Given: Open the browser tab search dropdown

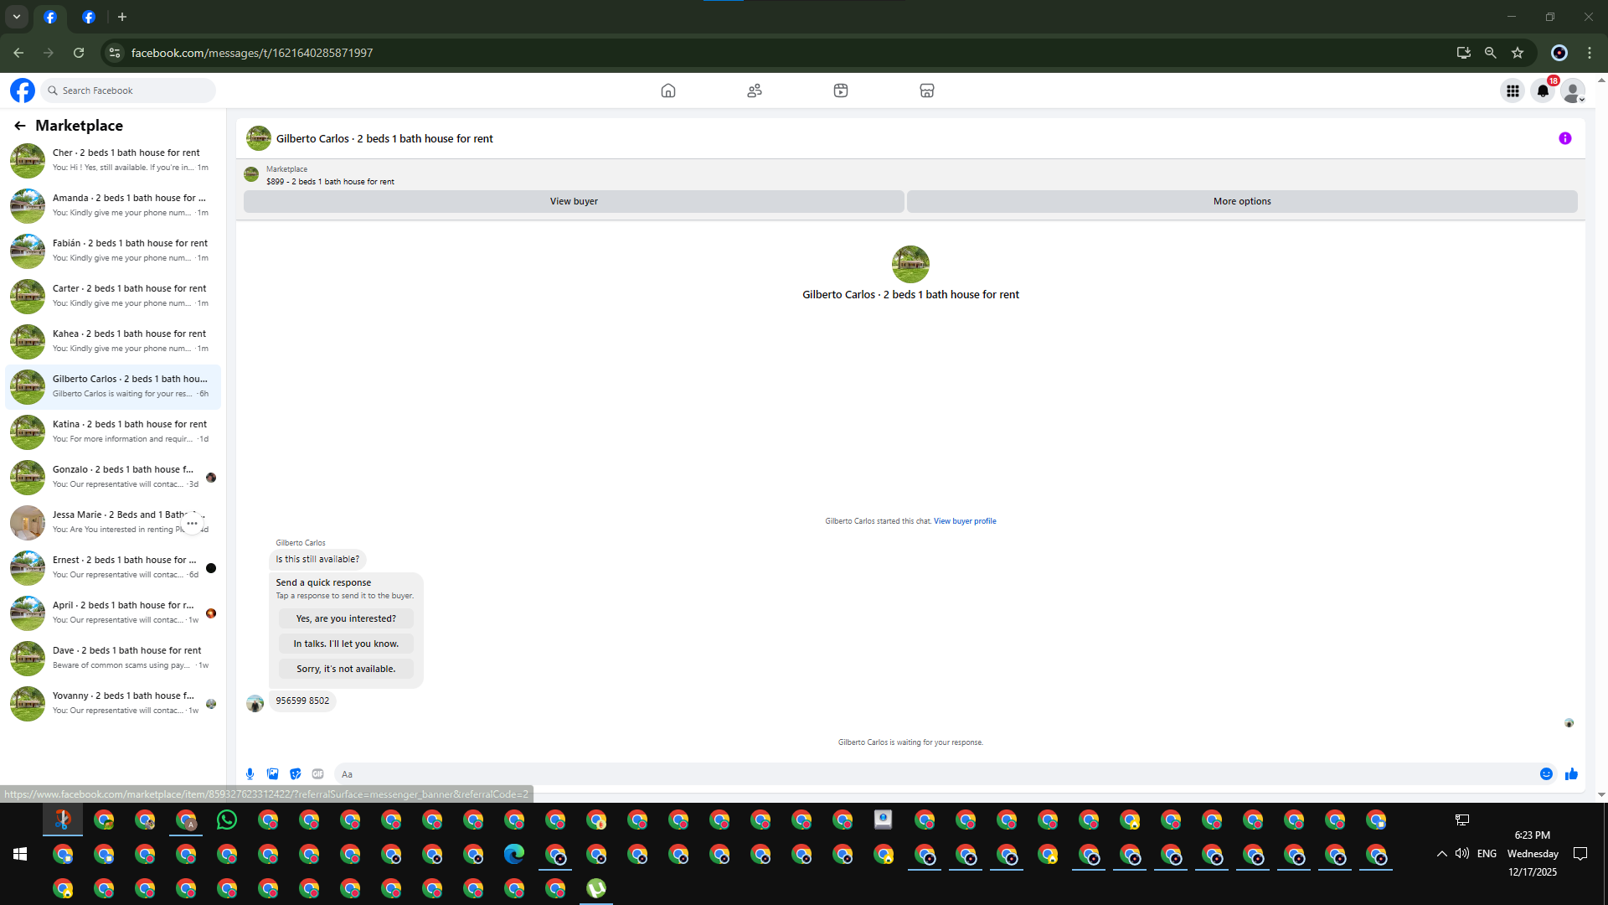Looking at the screenshot, I should point(16,17).
